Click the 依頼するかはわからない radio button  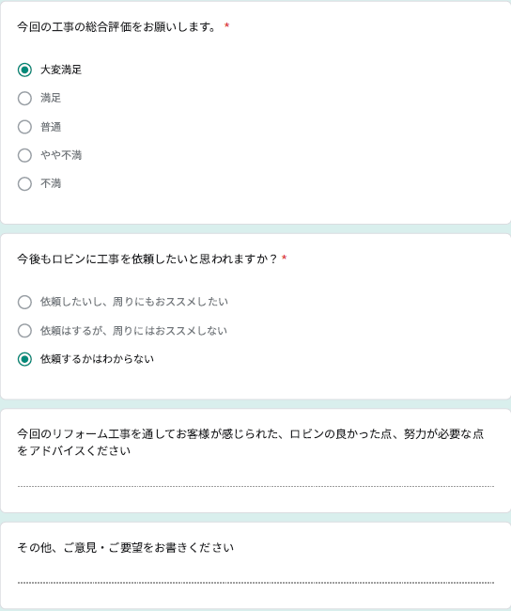[x=24, y=359]
